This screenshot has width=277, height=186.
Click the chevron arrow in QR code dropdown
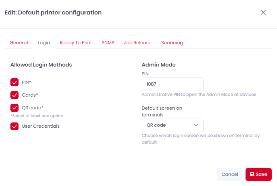[196, 125]
